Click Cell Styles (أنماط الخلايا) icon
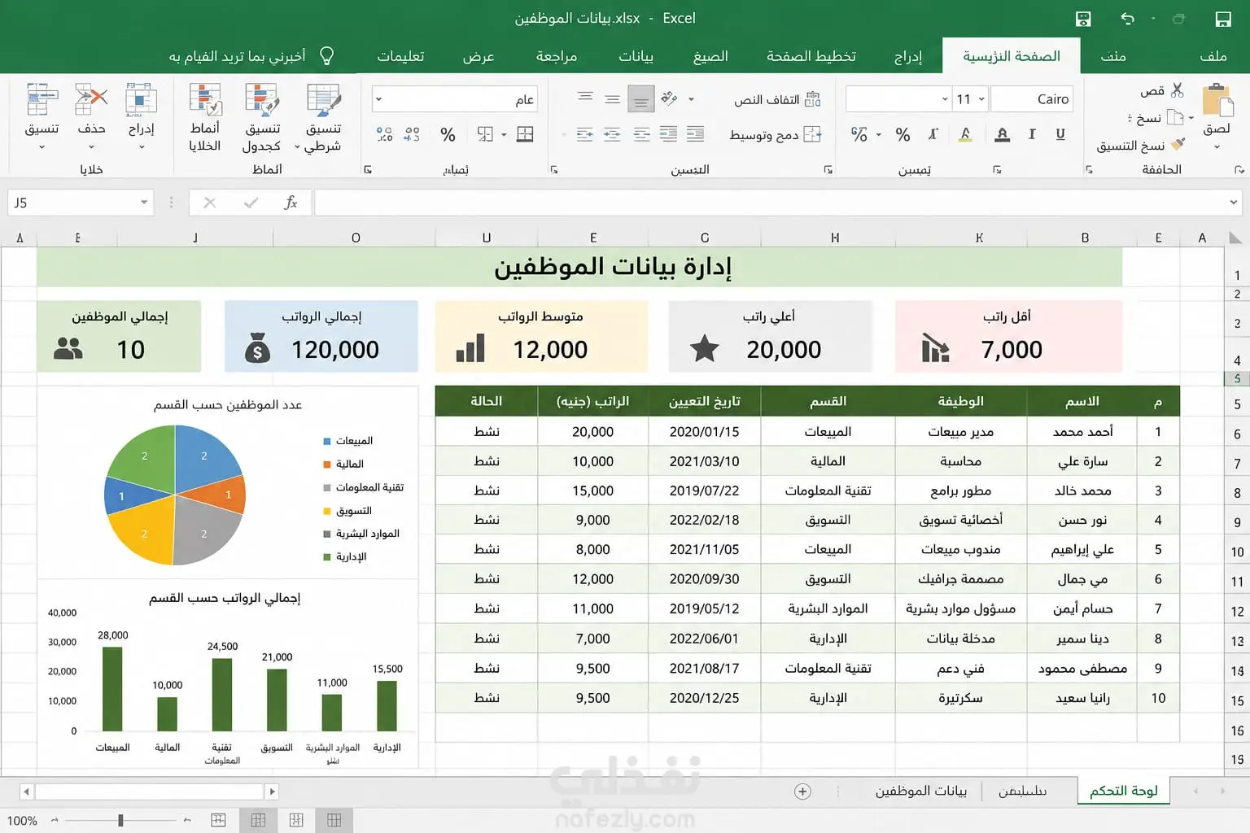The height and width of the screenshot is (833, 1250). click(205, 99)
